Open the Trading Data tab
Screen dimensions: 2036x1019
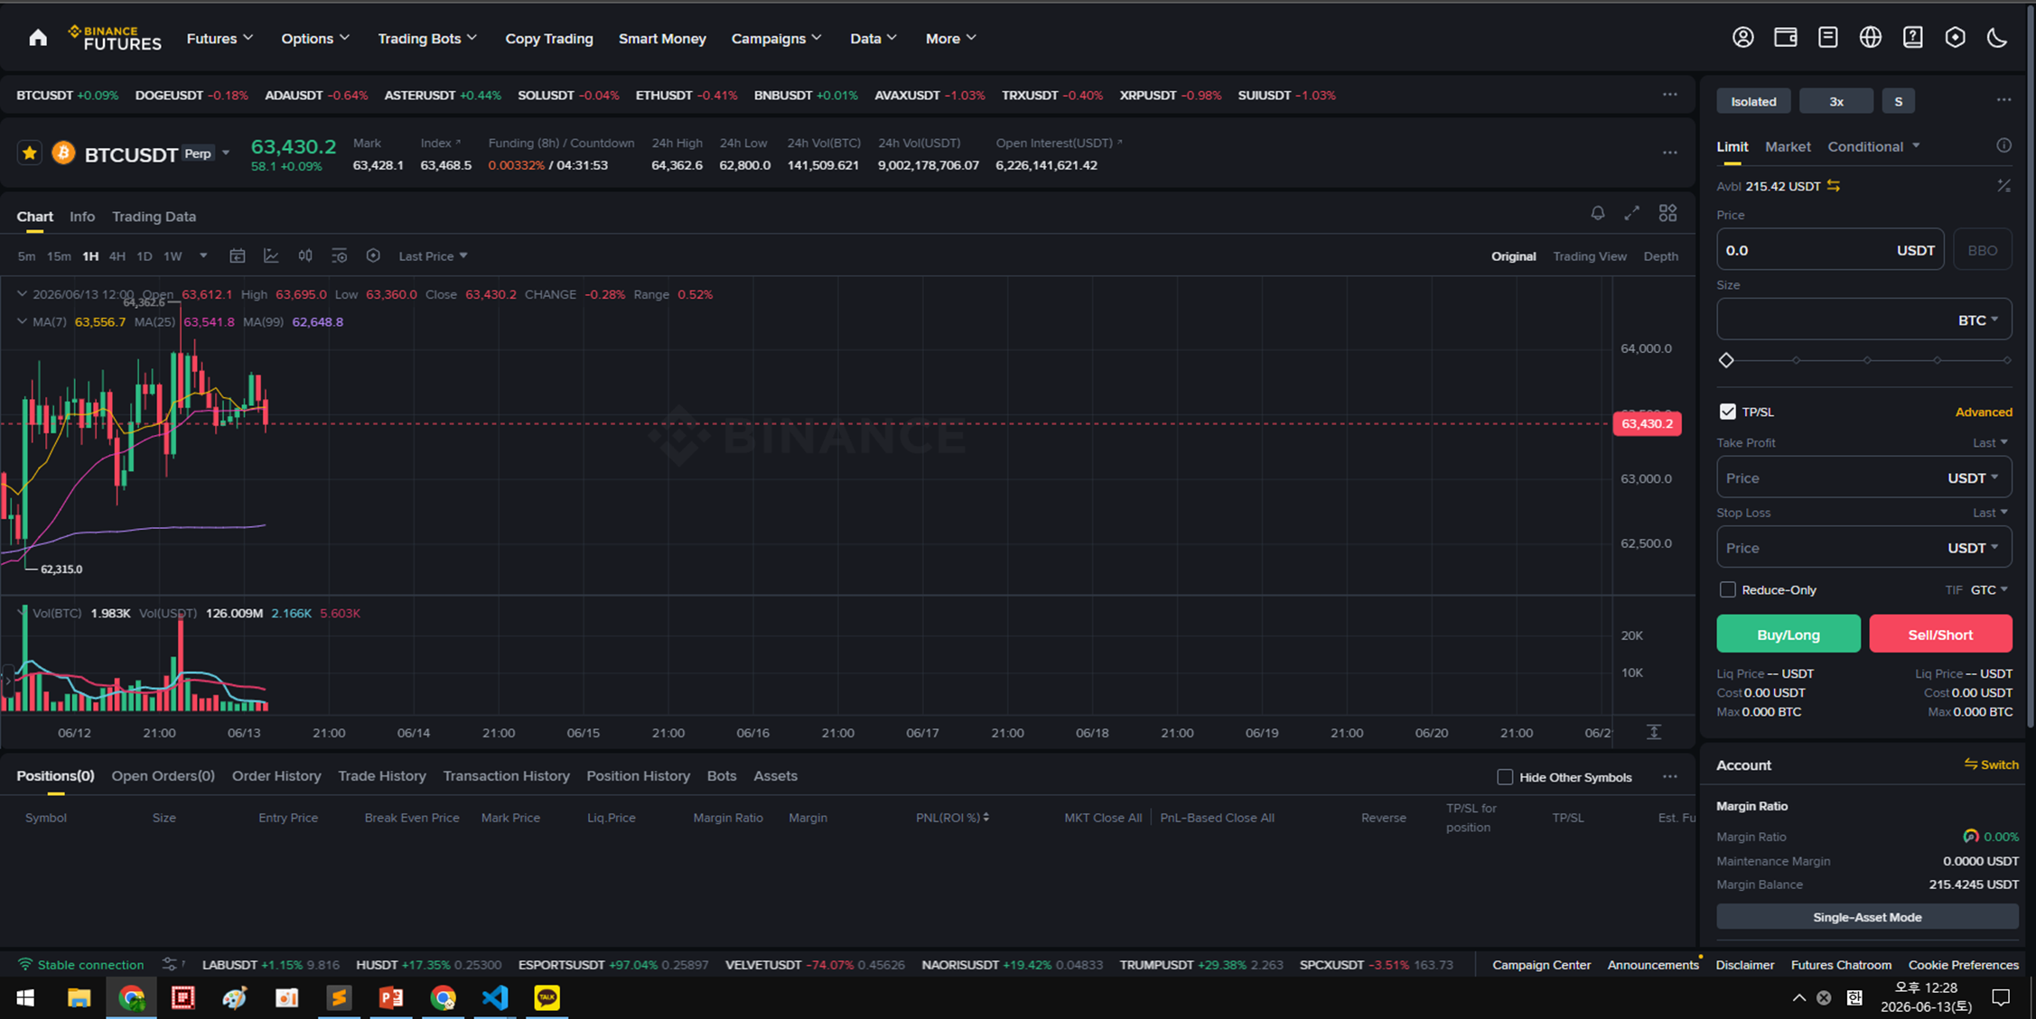click(x=154, y=217)
